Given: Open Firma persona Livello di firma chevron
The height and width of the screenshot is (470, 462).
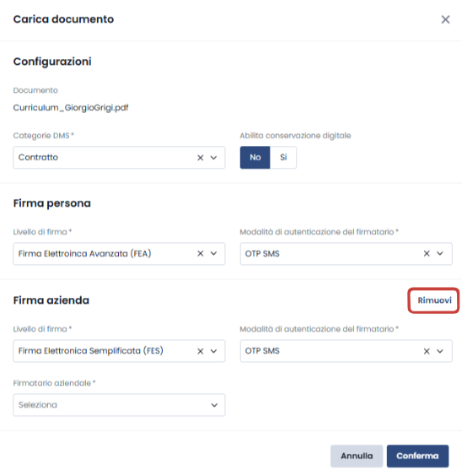Looking at the screenshot, I should coord(213,254).
